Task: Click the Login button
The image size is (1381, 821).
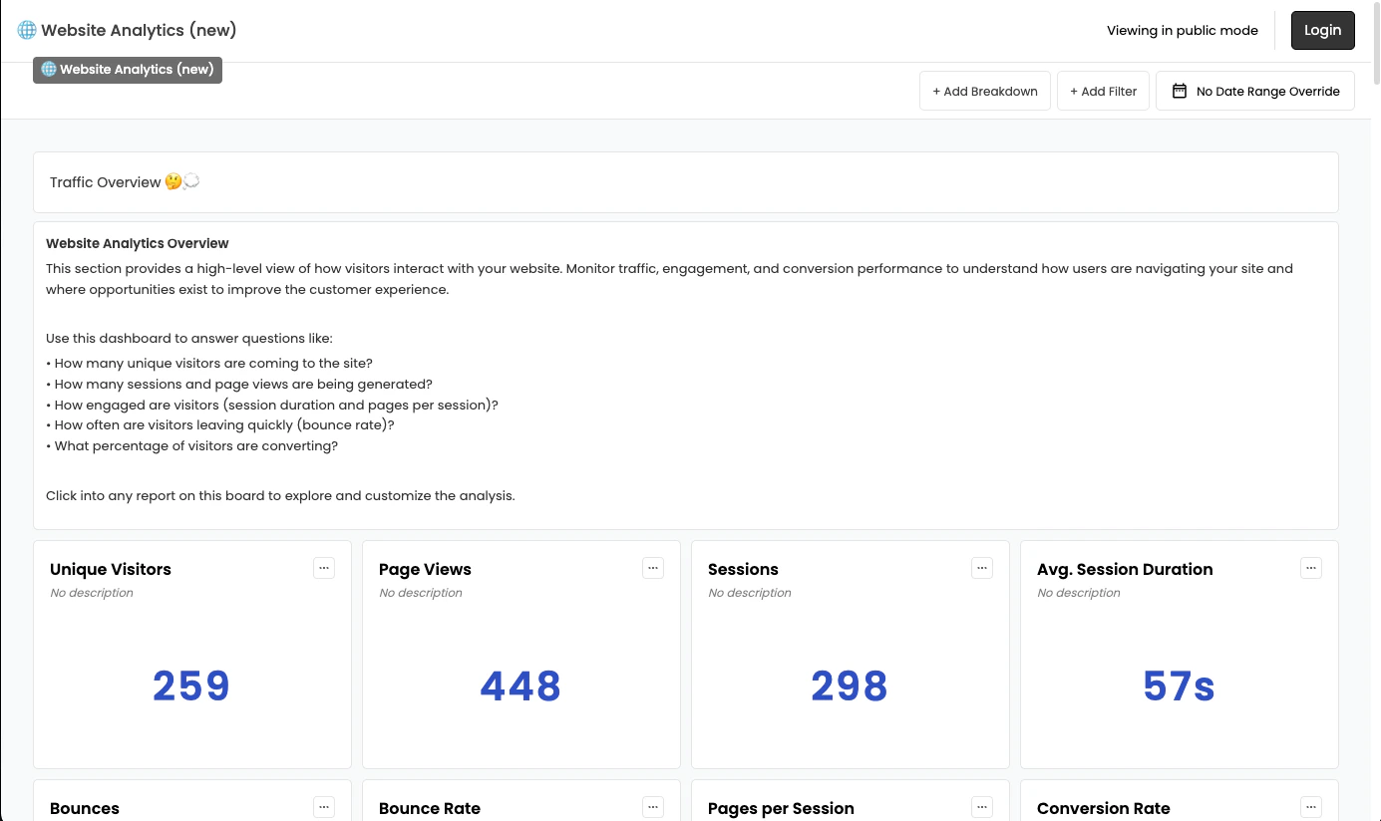Action: [1322, 30]
